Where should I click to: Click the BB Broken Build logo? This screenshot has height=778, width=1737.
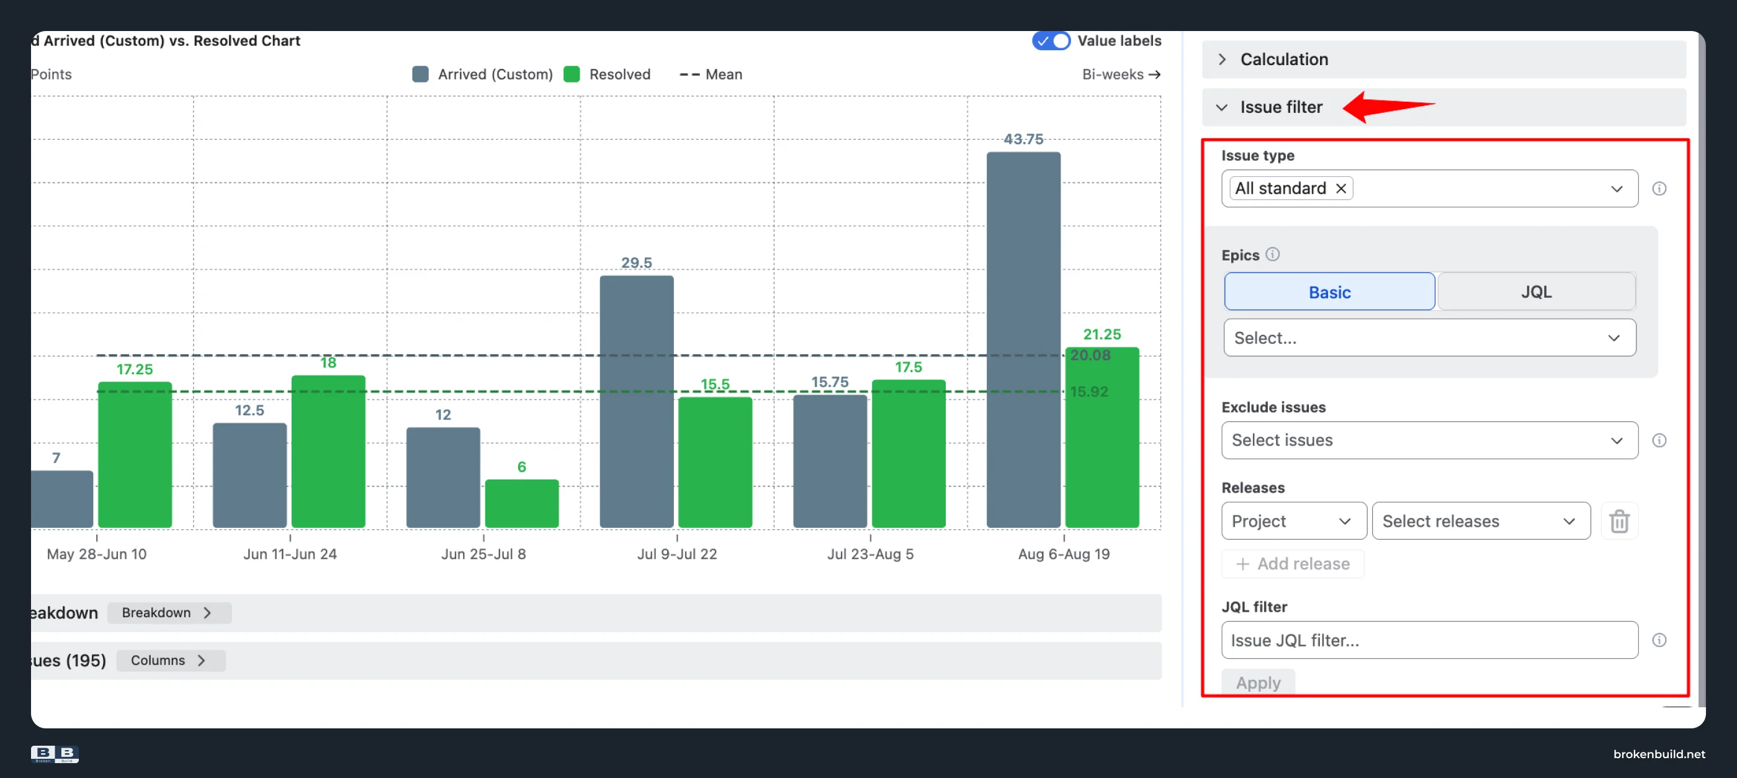[x=55, y=754]
